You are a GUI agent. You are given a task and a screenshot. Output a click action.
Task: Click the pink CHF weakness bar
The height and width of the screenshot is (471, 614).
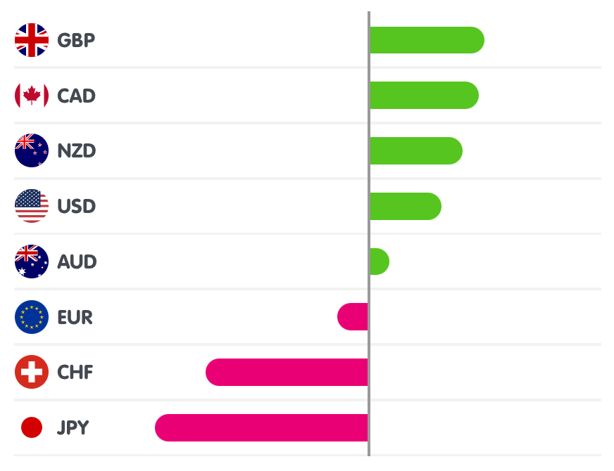(x=287, y=372)
